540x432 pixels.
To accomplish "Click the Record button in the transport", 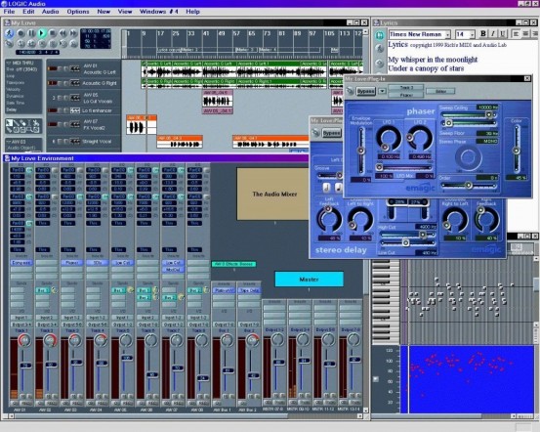I will click(x=21, y=33).
